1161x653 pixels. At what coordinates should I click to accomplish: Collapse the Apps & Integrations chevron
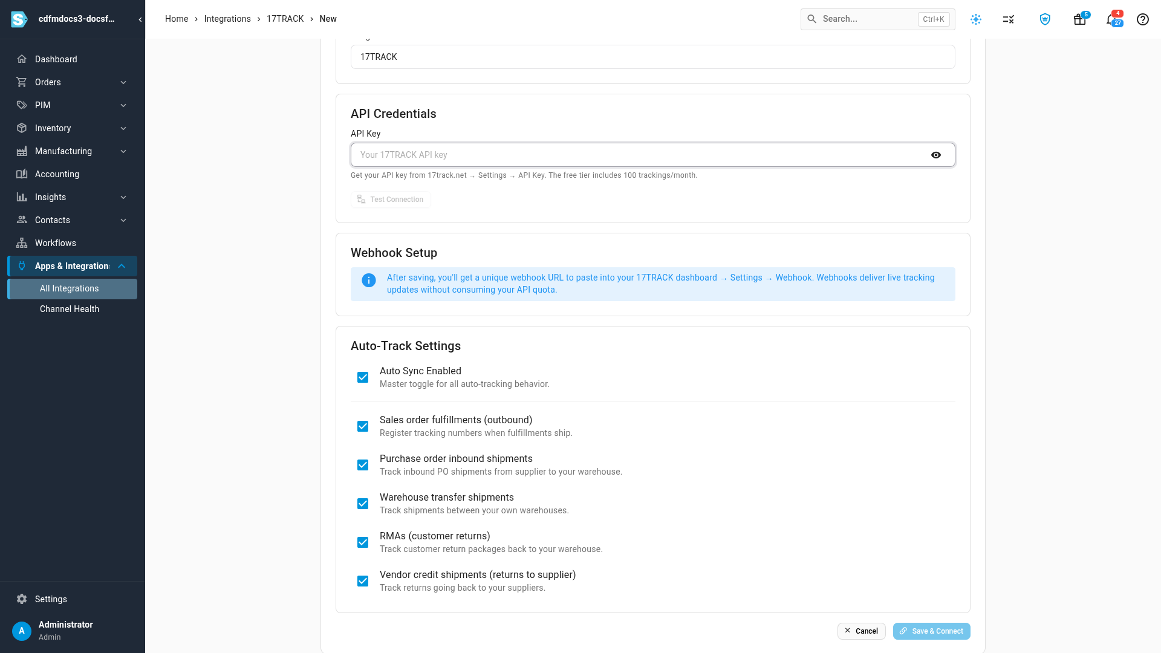[x=122, y=266]
